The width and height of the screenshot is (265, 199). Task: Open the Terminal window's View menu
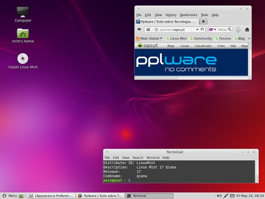click(x=125, y=158)
